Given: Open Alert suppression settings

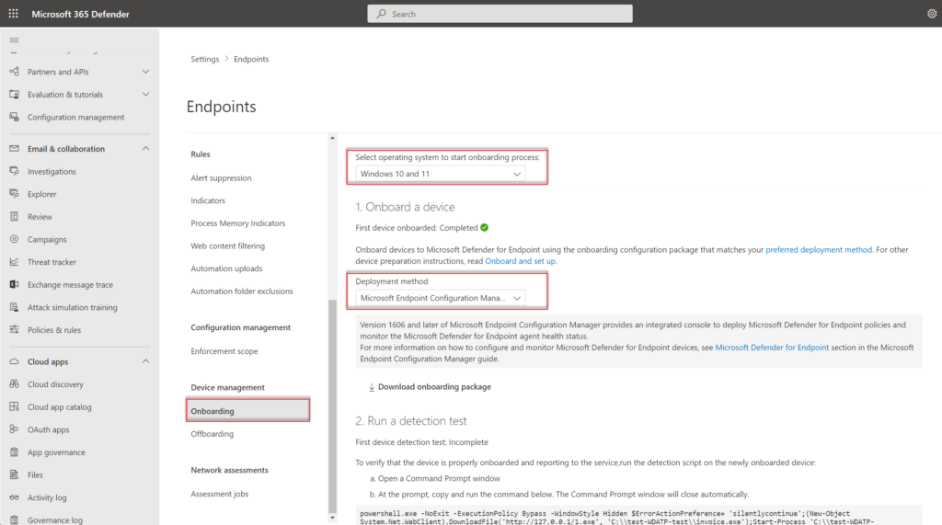Looking at the screenshot, I should (221, 177).
